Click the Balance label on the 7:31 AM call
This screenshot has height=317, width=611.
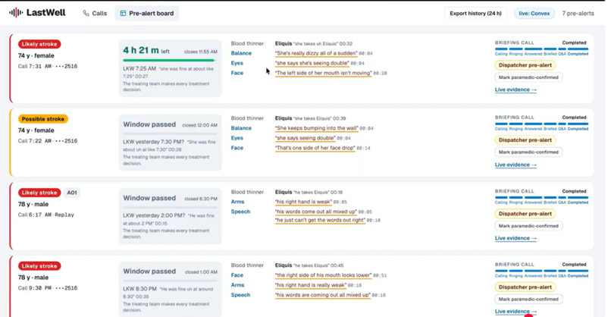coord(241,53)
